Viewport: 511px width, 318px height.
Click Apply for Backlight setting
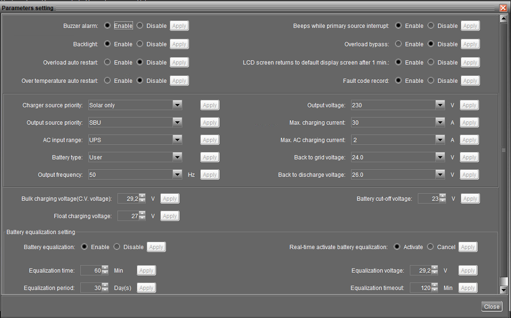point(179,44)
